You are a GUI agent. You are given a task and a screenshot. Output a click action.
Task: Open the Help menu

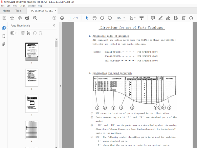click(x=40, y=6)
